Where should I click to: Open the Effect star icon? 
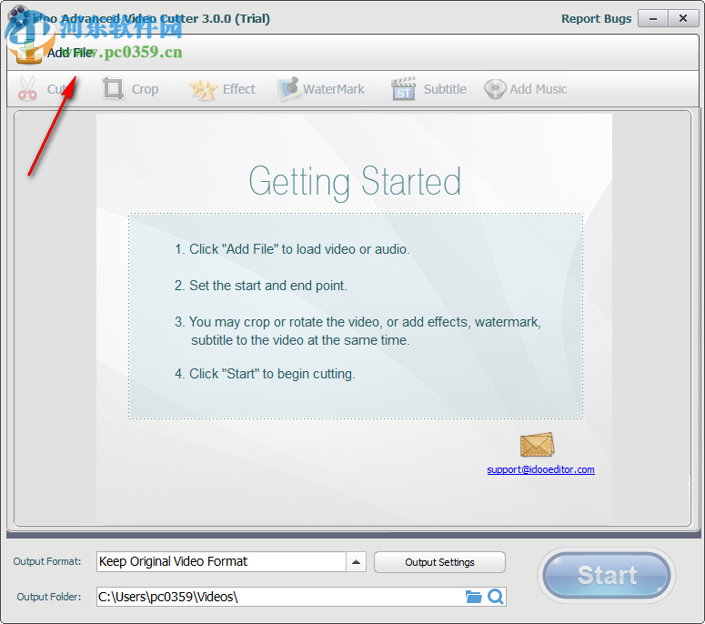pos(203,89)
